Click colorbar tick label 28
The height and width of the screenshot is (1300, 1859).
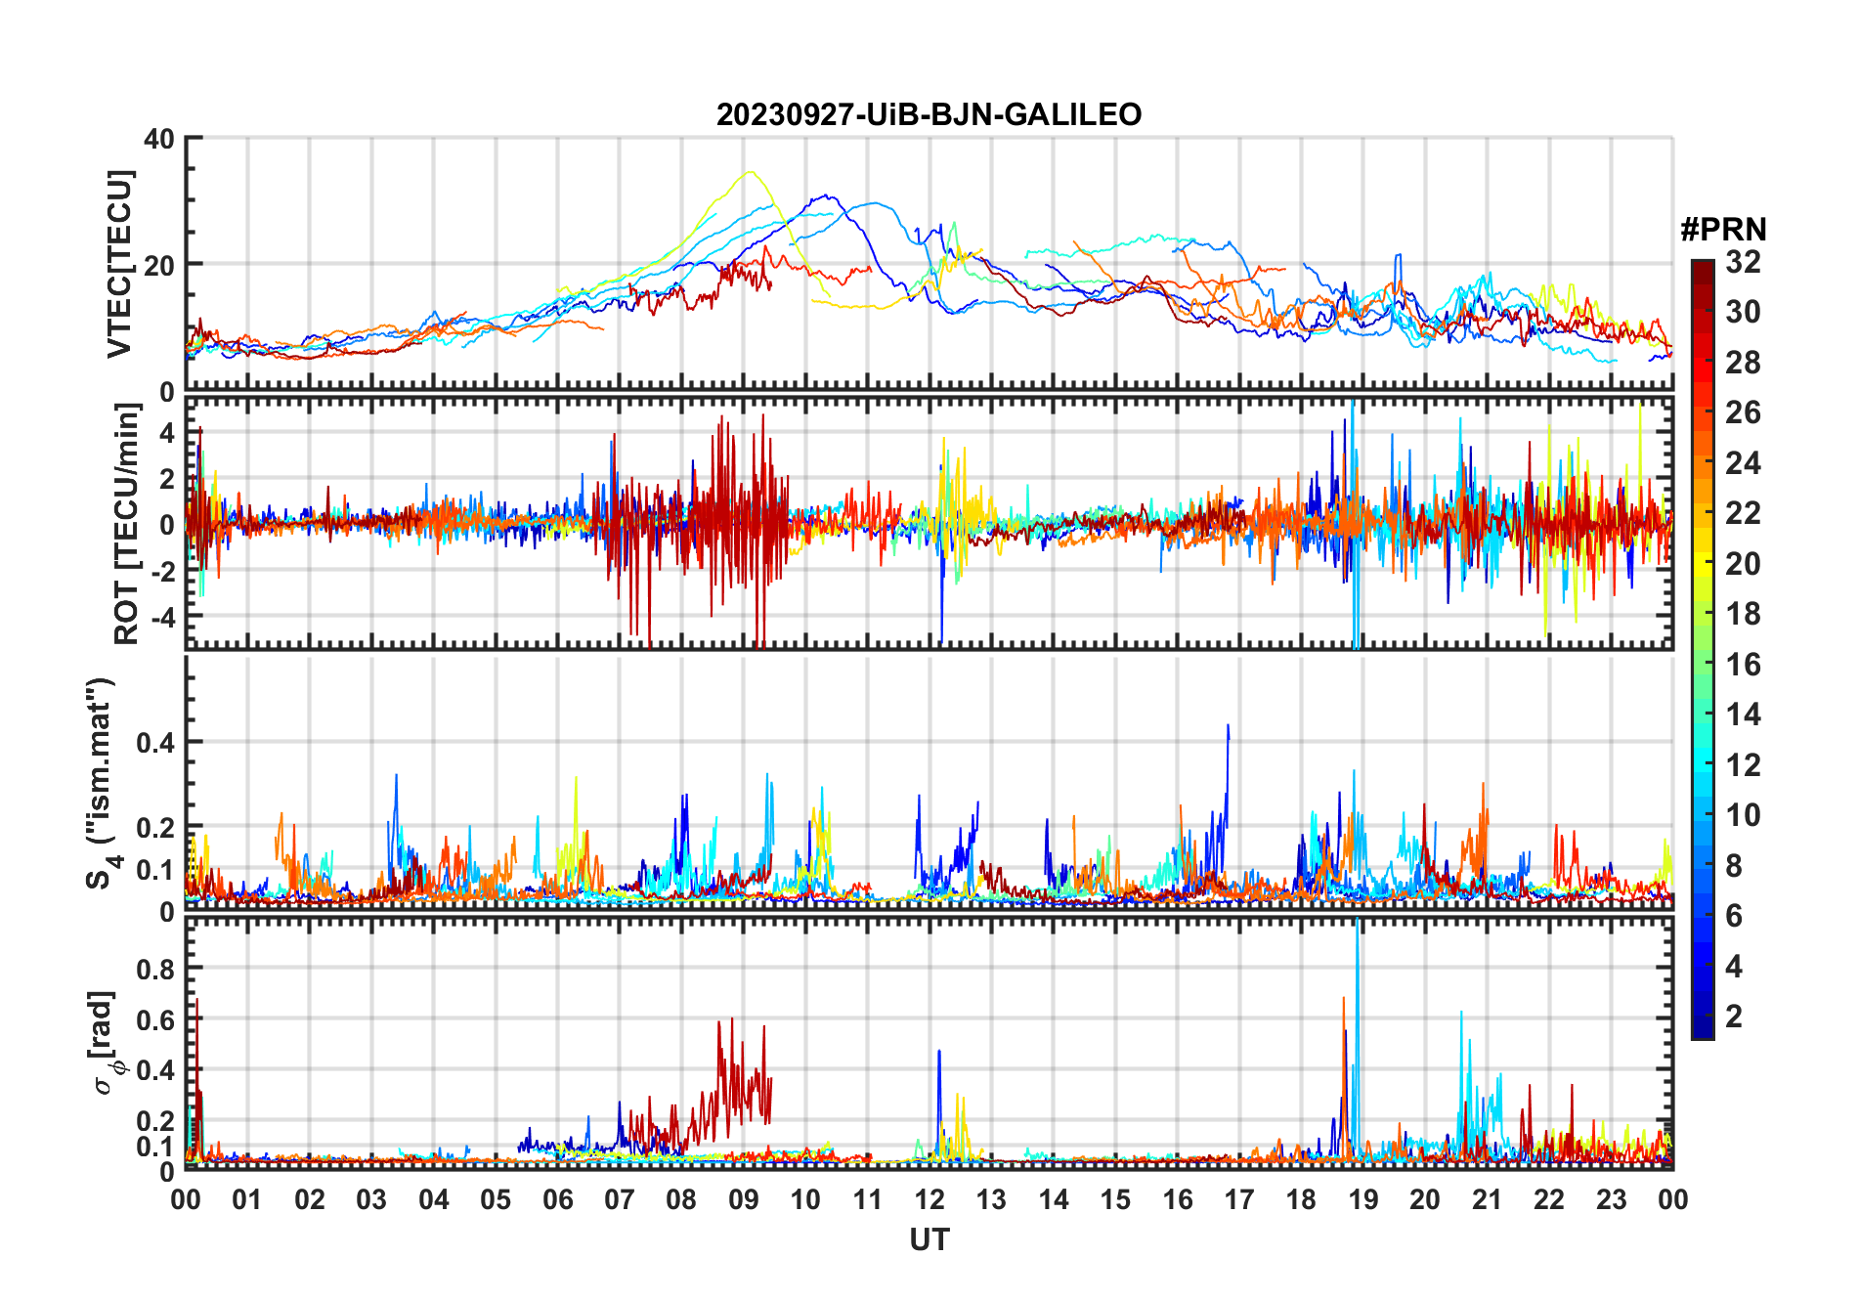(x=1743, y=363)
